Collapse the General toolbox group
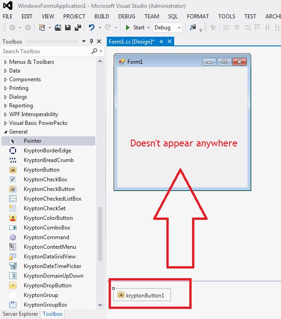281x319 pixels. coord(6,132)
